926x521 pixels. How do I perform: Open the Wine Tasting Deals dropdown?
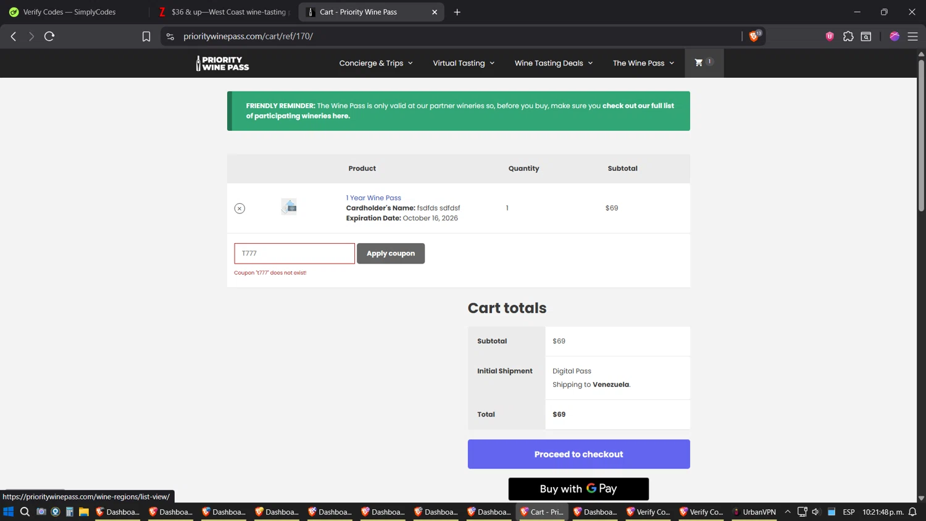click(x=553, y=63)
